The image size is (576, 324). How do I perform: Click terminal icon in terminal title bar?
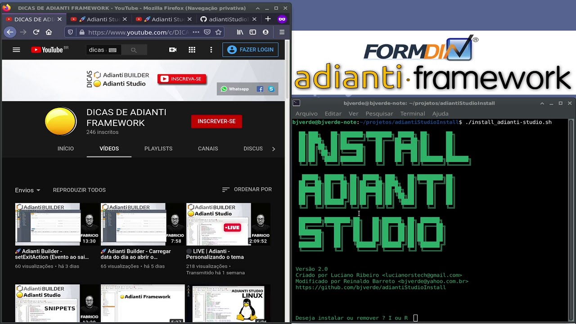(296, 103)
